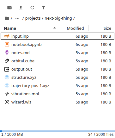115x138 pixels.
Task: Sort files by Name column header
Action: click(x=10, y=28)
